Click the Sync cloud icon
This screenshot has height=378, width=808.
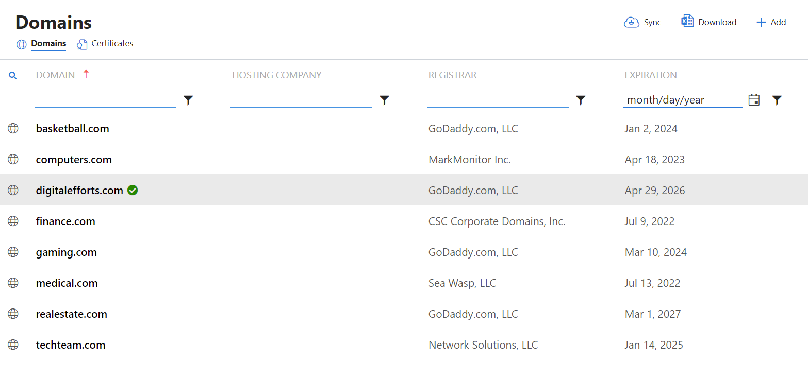pos(632,22)
